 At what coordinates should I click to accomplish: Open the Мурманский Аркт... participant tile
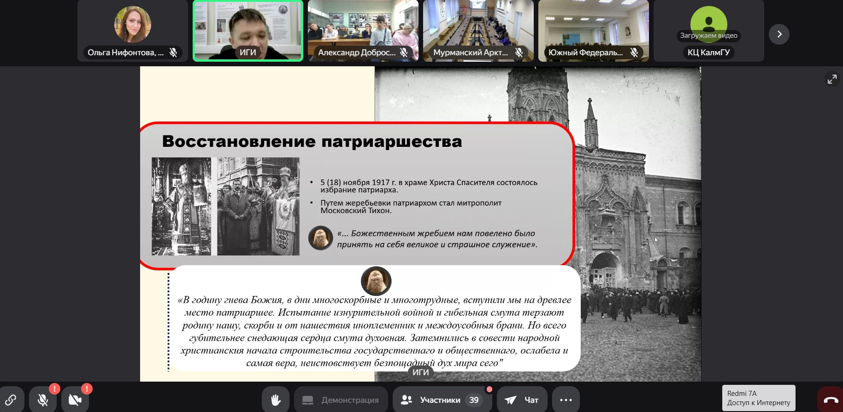pos(478,28)
